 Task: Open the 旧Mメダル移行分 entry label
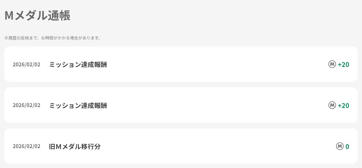tap(75, 147)
